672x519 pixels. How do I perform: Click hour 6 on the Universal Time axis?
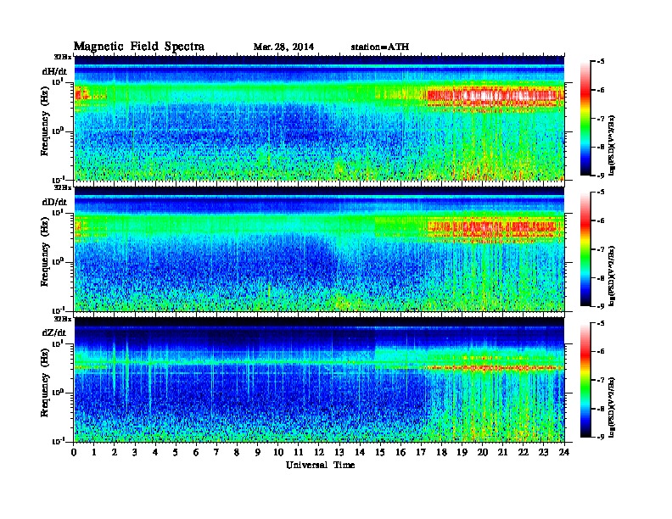tap(196, 452)
